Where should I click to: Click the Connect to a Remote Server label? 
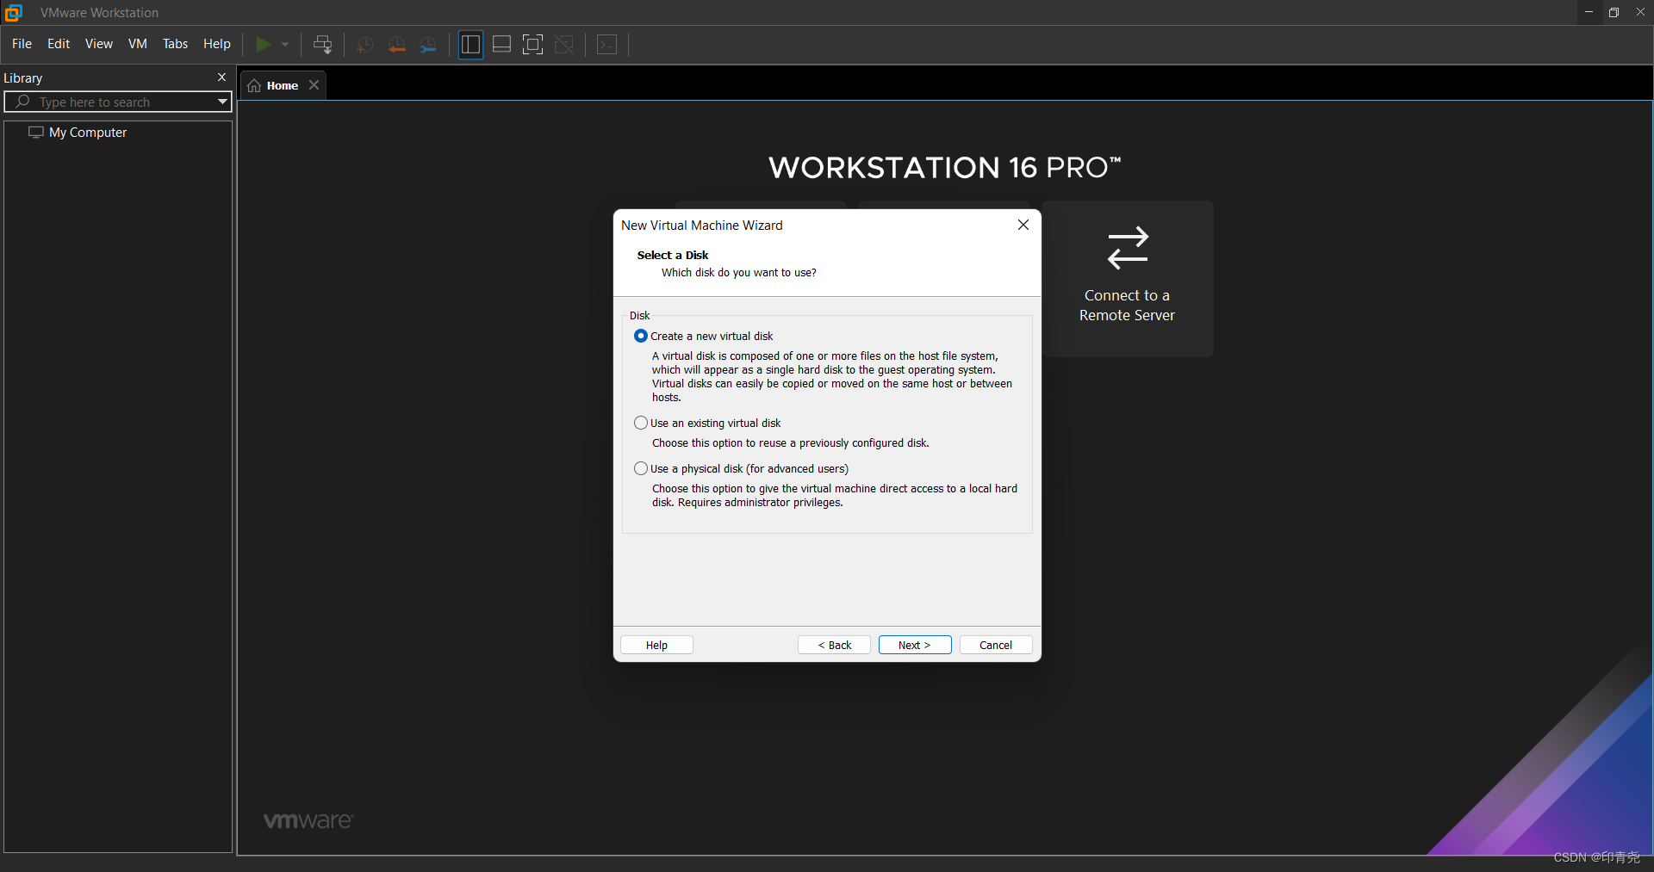(1127, 306)
